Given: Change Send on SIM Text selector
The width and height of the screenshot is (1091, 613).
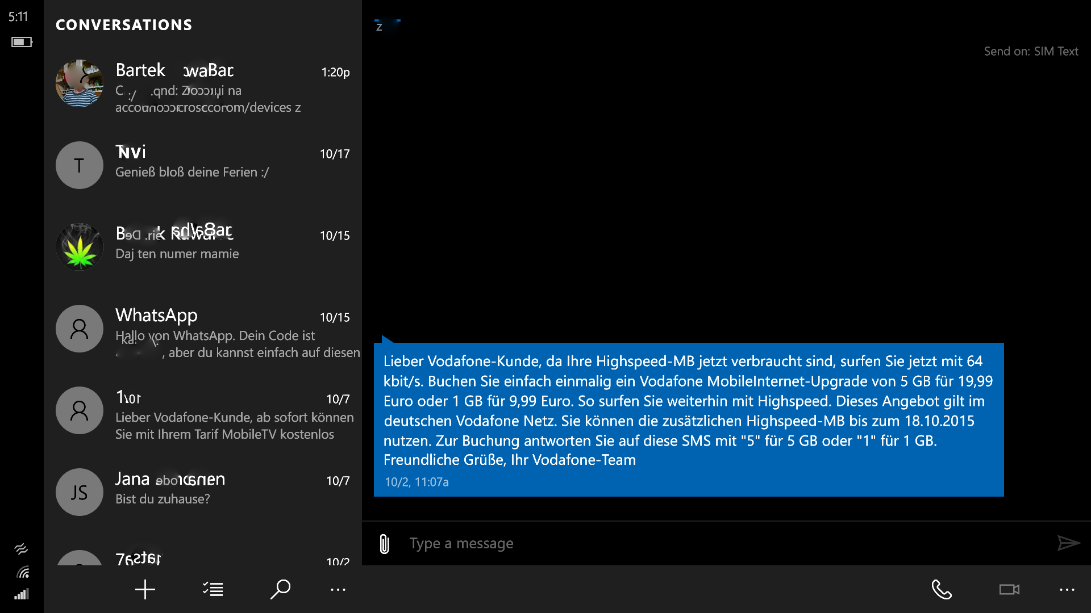Looking at the screenshot, I should 1031,51.
